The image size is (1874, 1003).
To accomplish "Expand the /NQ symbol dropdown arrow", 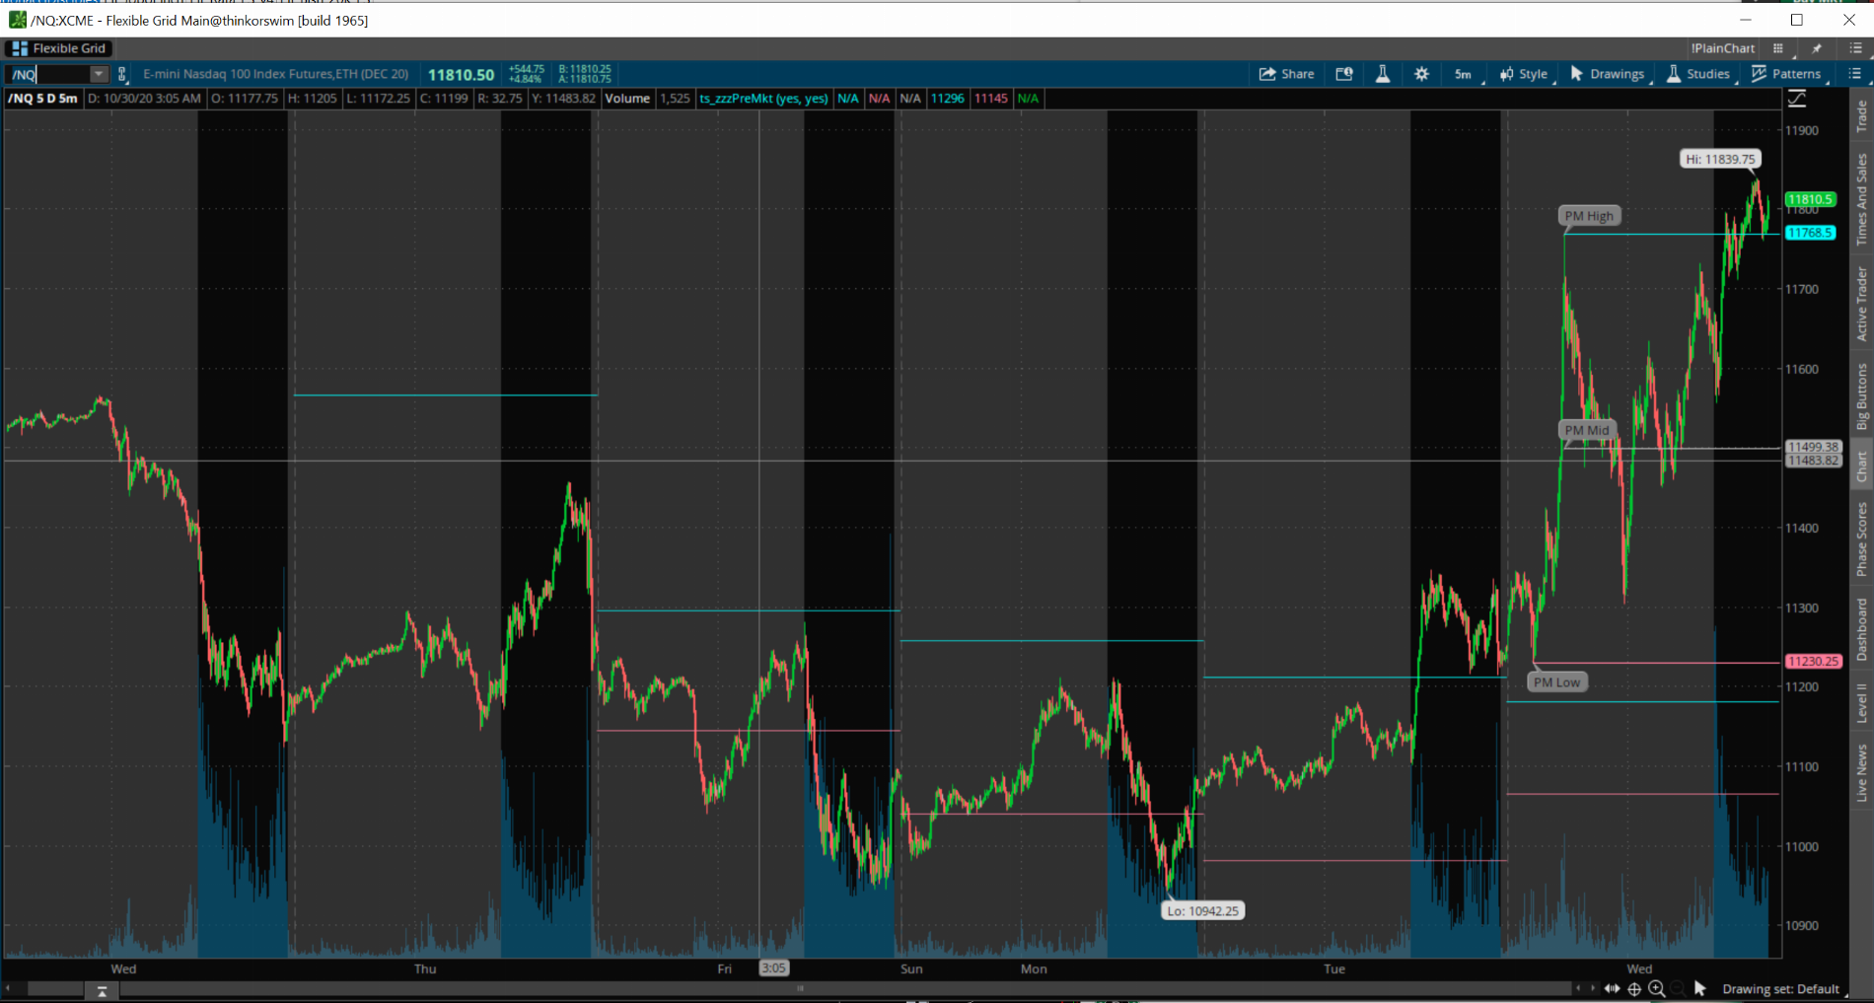I will pyautogui.click(x=98, y=74).
